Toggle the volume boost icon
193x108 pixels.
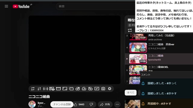46,89
